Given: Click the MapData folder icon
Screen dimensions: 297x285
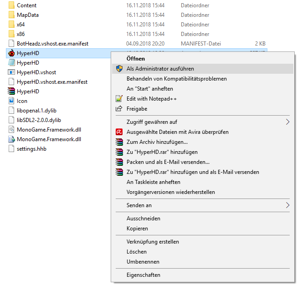Looking at the screenshot, I should pyautogui.click(x=11, y=15).
